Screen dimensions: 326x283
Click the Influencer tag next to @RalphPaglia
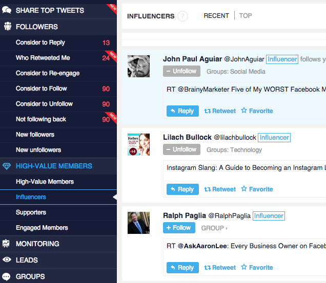click(269, 216)
